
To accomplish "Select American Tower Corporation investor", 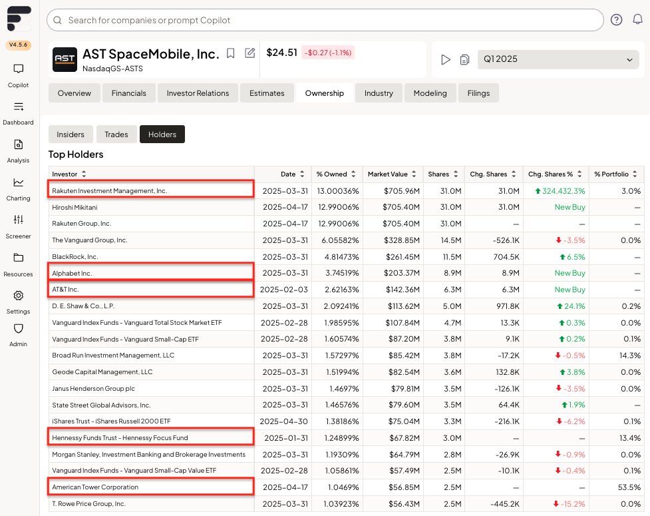I will click(95, 487).
